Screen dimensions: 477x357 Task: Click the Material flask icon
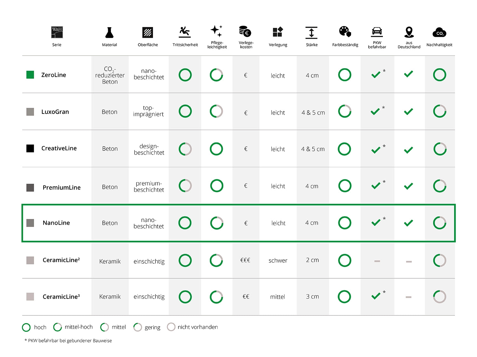coord(109,32)
